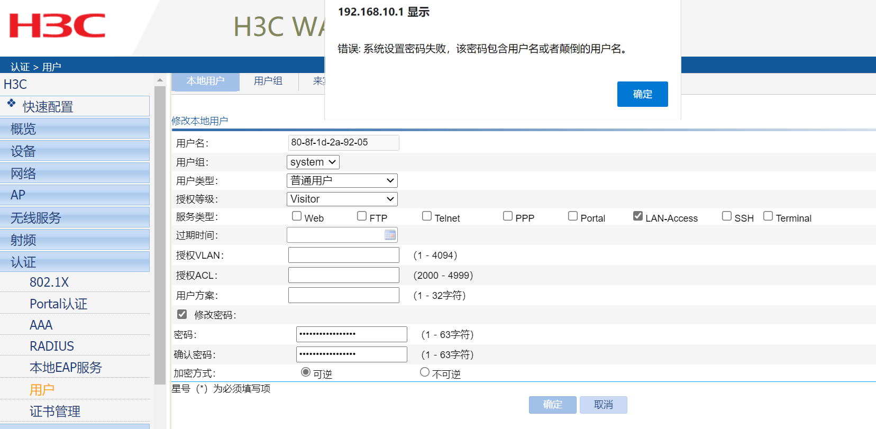Click the 密码 password field
This screenshot has height=429, width=876.
tap(352, 334)
